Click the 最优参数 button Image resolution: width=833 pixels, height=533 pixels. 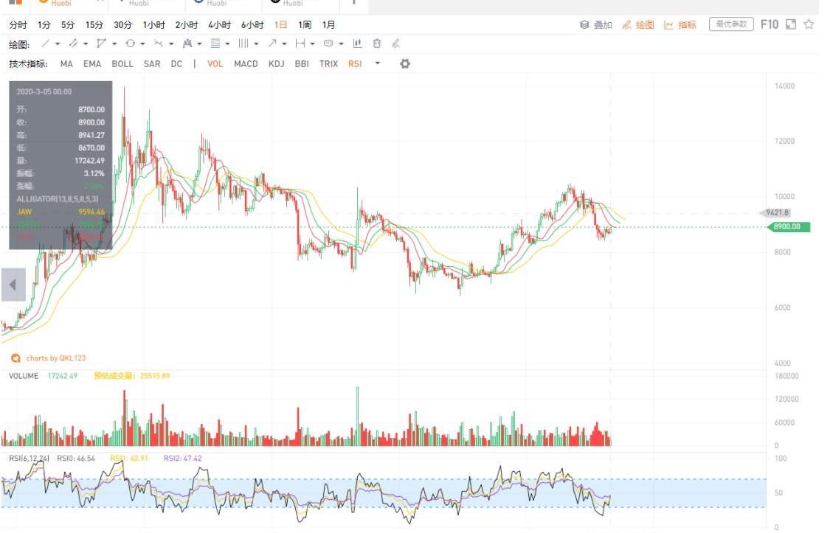(x=730, y=24)
